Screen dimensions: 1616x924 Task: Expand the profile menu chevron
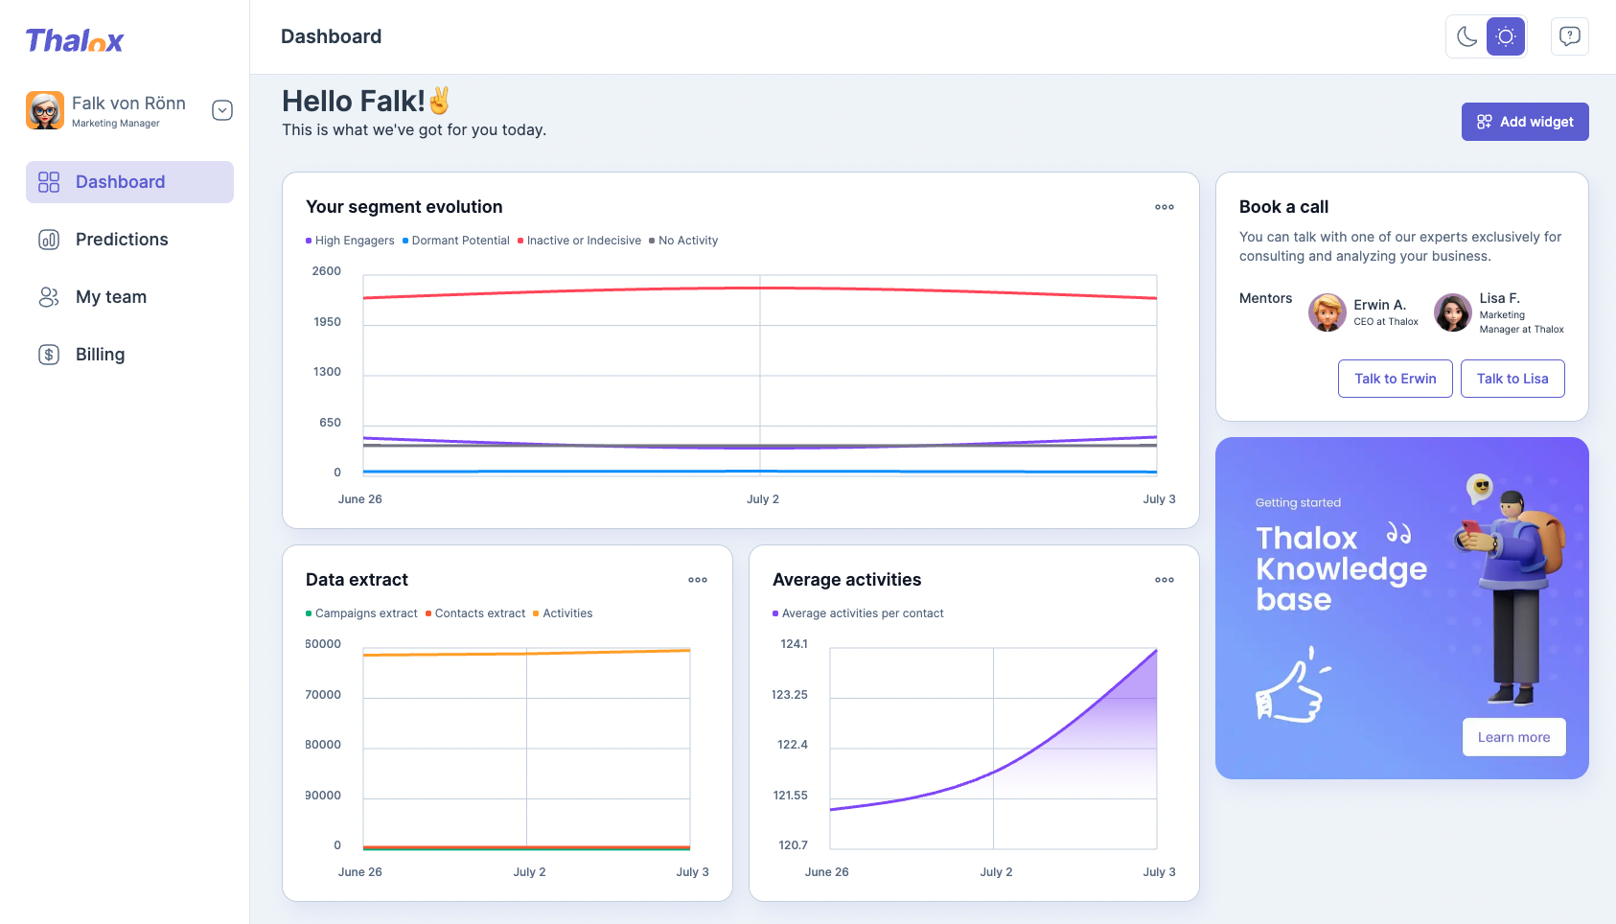pyautogui.click(x=221, y=110)
